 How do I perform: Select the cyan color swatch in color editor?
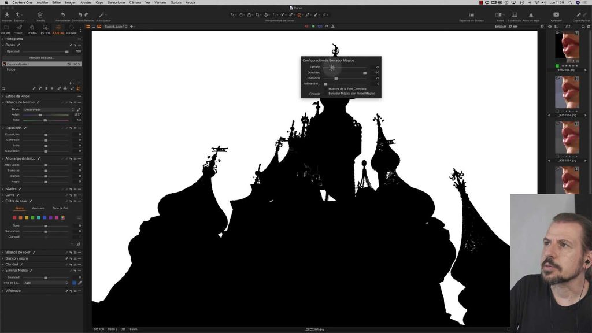click(39, 217)
